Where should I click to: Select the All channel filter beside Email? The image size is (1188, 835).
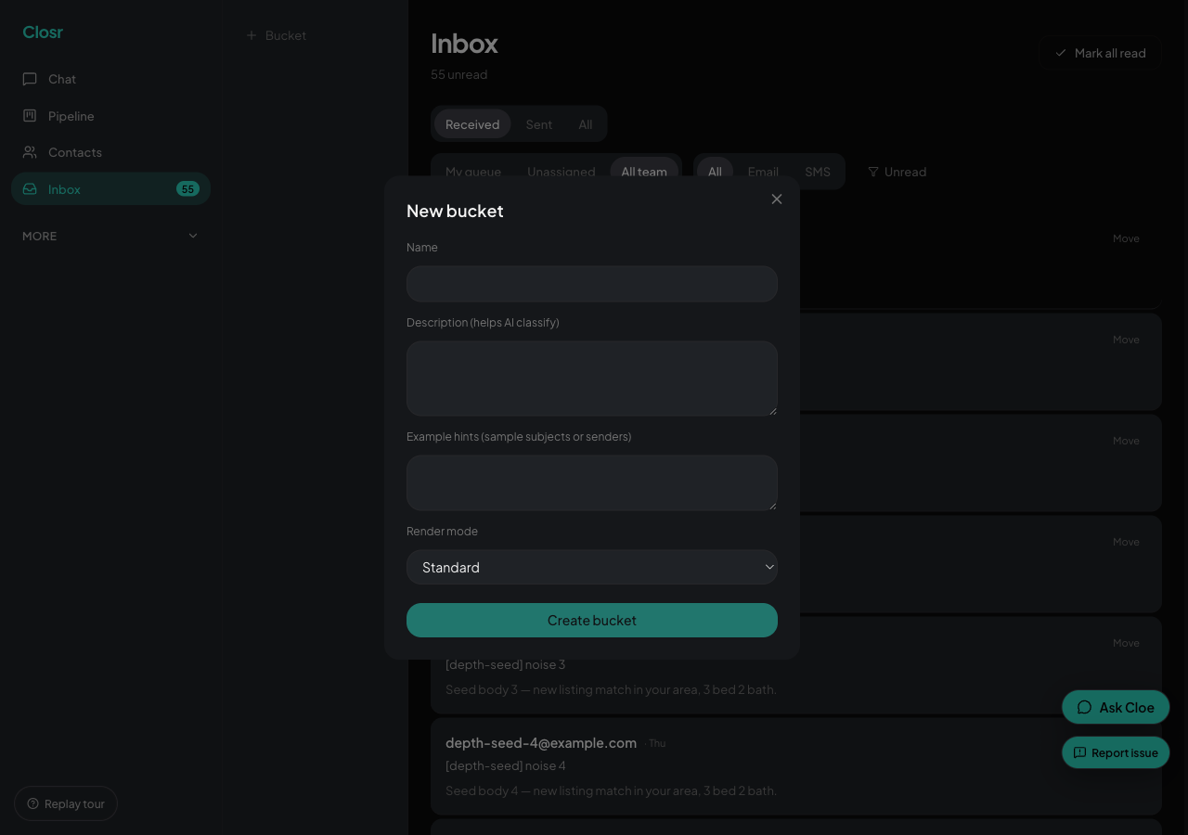point(715,172)
